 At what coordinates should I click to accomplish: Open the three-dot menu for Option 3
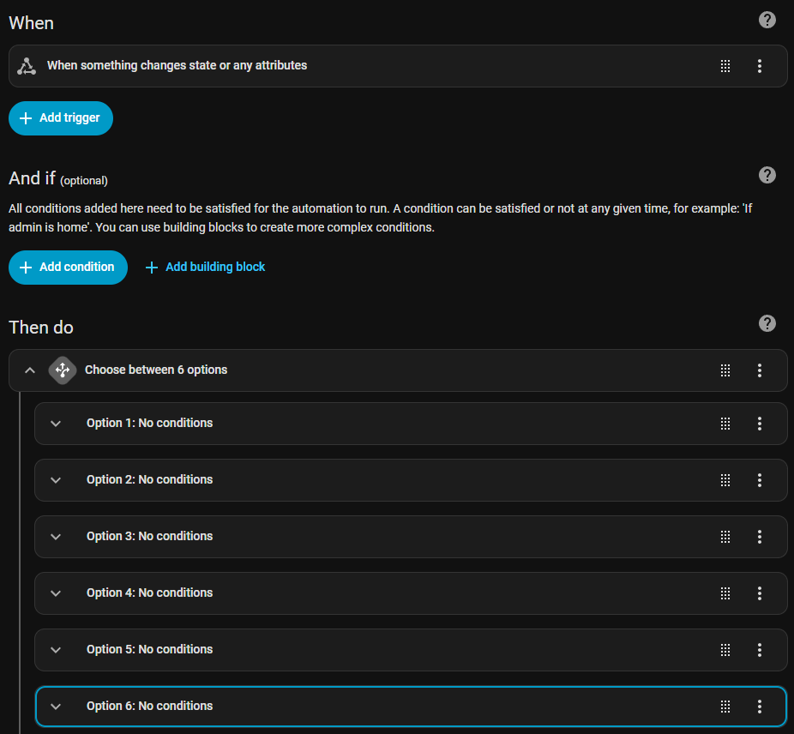coord(759,537)
